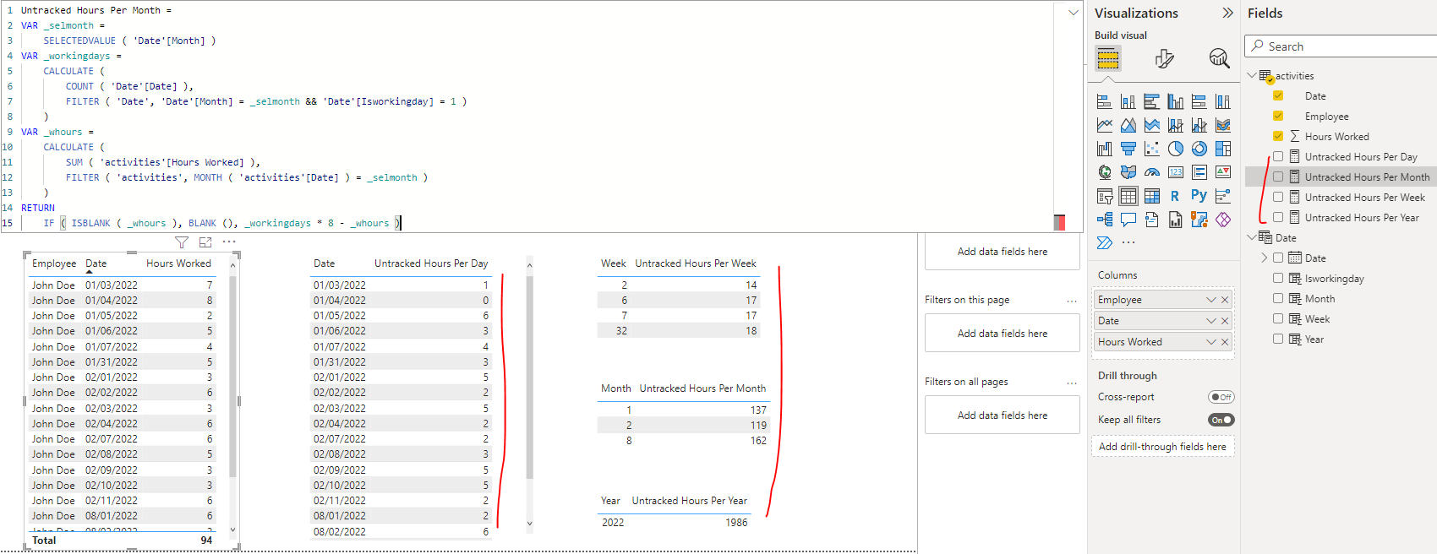1437x554 pixels.
Task: Check Untracked Hours Per Week measure
Action: 1278,198
